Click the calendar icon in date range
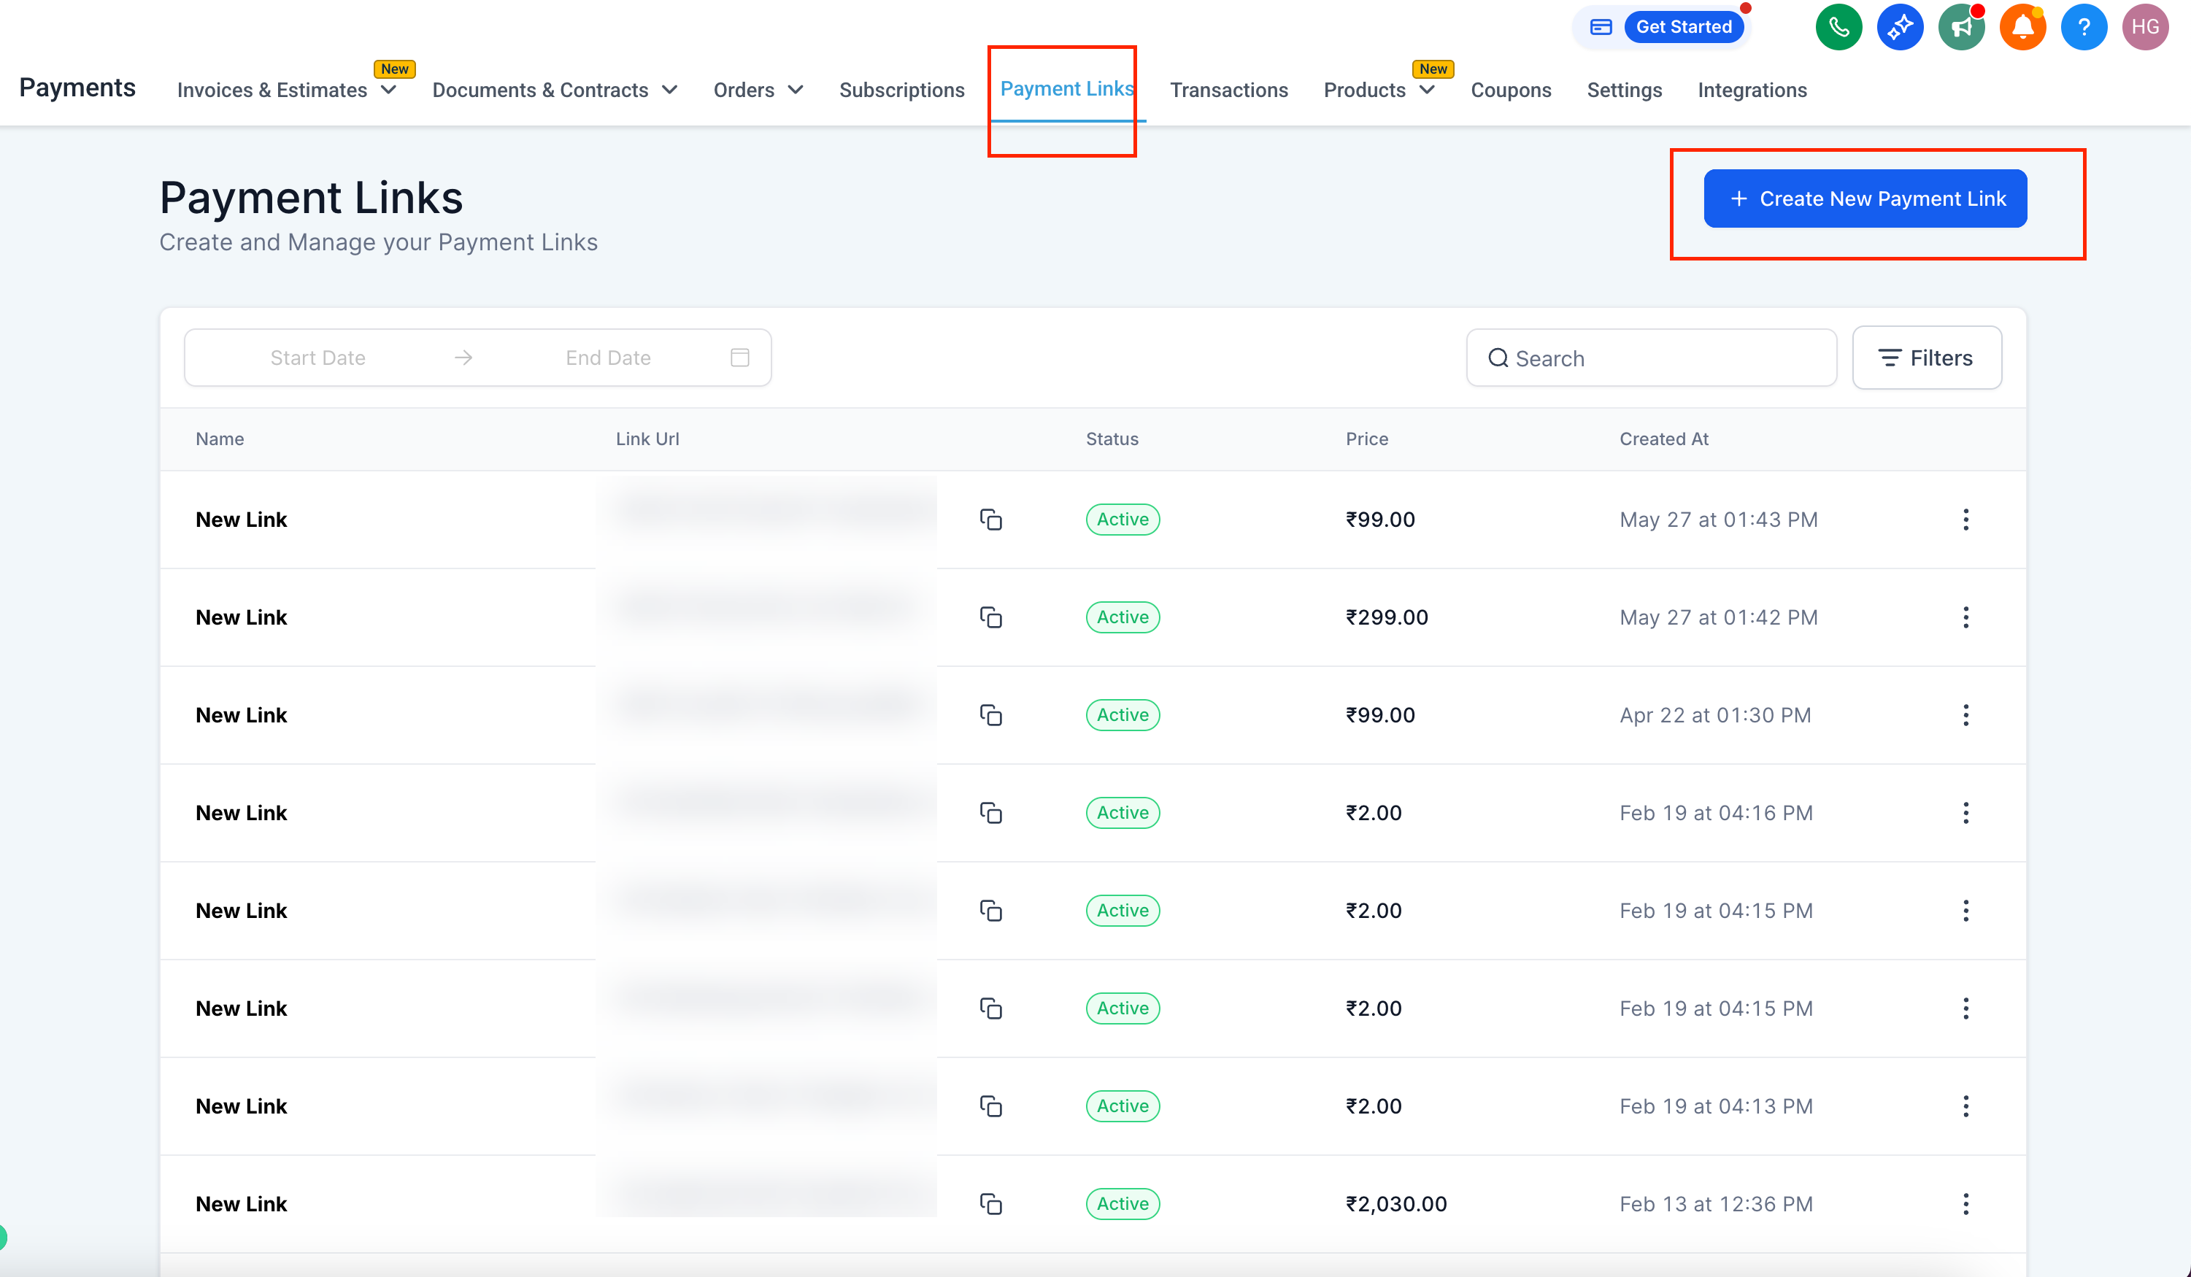The height and width of the screenshot is (1277, 2191). coord(740,358)
